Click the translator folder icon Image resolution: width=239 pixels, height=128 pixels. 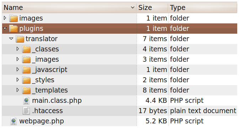coord(20,39)
